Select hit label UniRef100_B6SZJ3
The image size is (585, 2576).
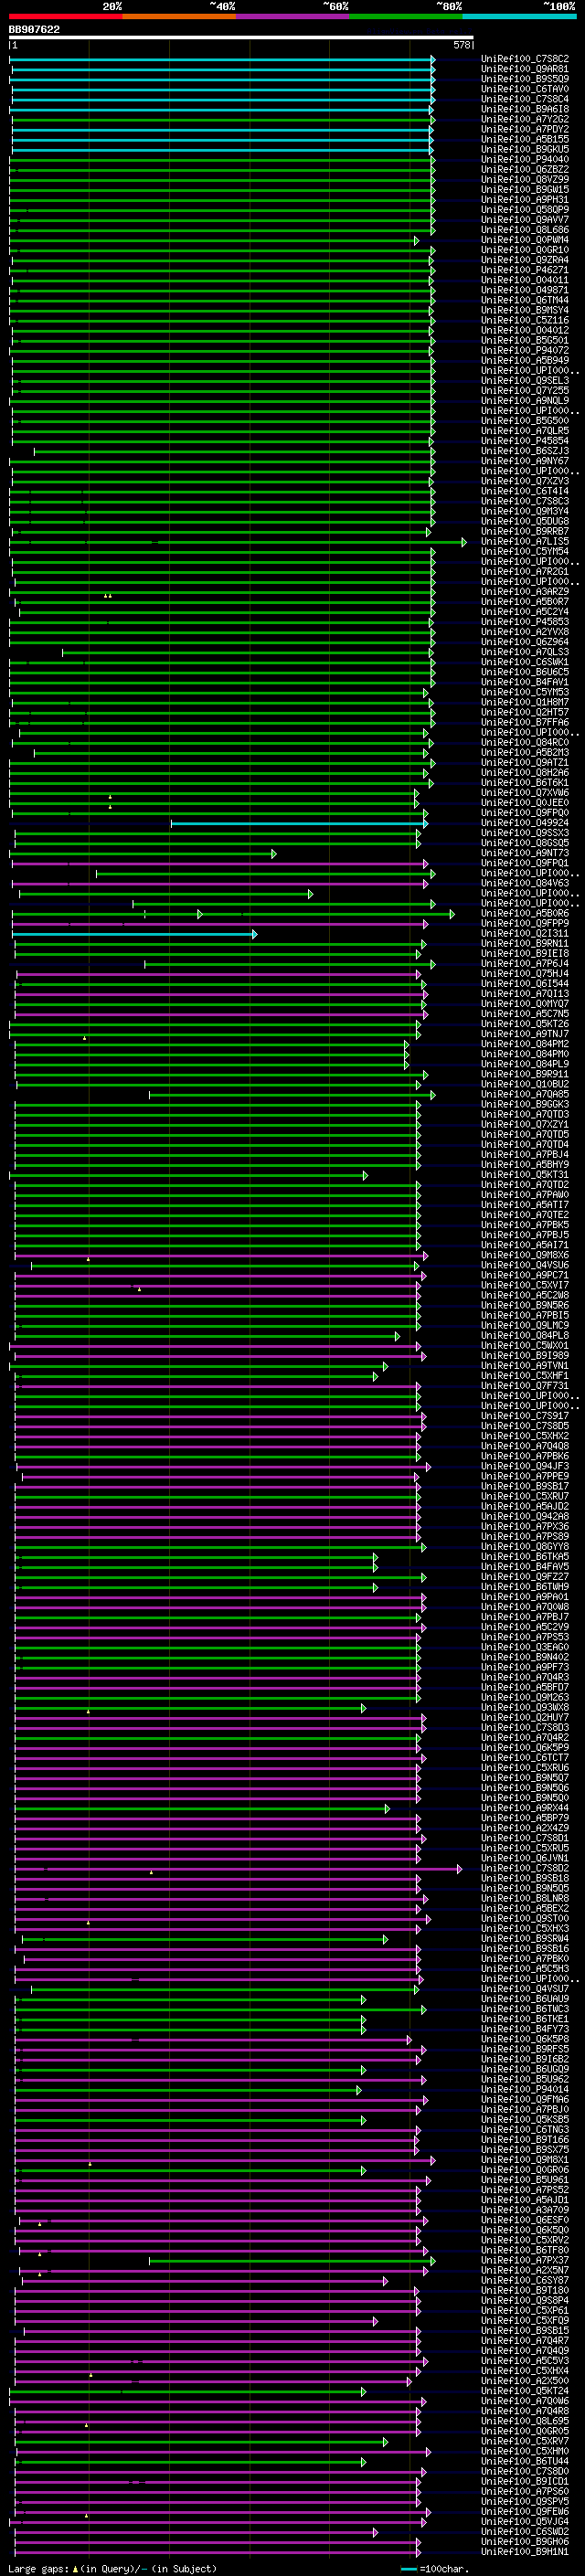coord(525,451)
